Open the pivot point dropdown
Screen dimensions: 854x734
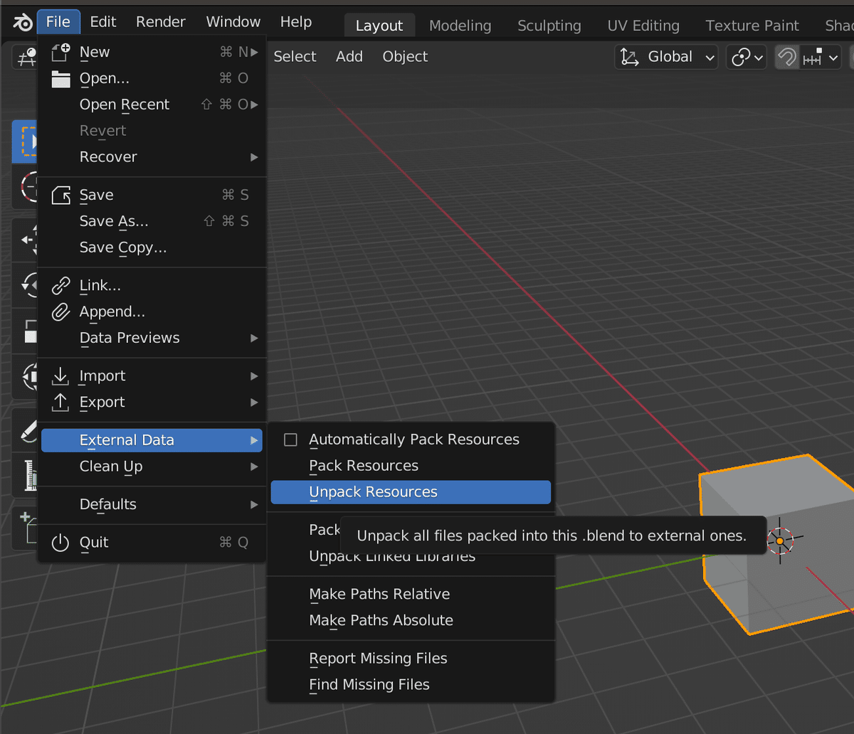(746, 57)
